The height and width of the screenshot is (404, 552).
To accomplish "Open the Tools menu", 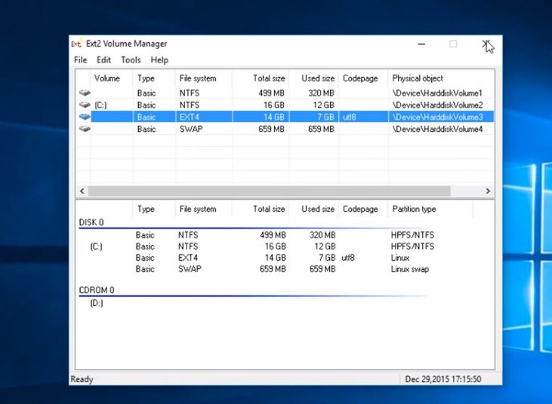I will tap(131, 60).
